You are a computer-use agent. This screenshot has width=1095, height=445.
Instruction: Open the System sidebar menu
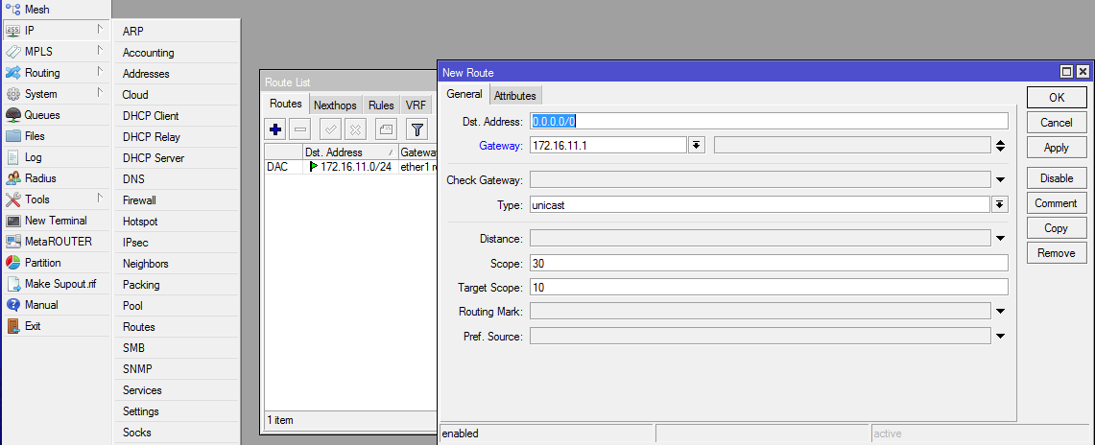pos(56,93)
